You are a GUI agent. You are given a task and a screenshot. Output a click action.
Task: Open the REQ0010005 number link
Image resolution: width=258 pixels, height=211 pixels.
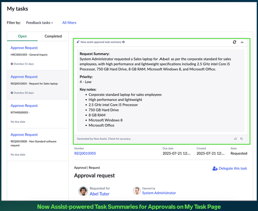(85, 154)
